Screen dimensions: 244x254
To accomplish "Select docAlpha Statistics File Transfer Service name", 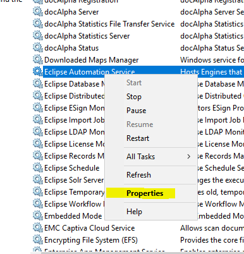I will [x=109, y=24].
